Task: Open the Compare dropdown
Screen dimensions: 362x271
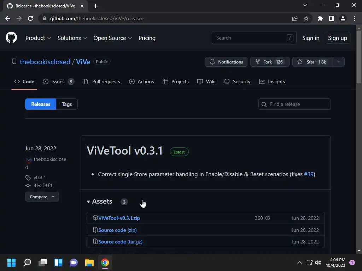Action: click(42, 197)
